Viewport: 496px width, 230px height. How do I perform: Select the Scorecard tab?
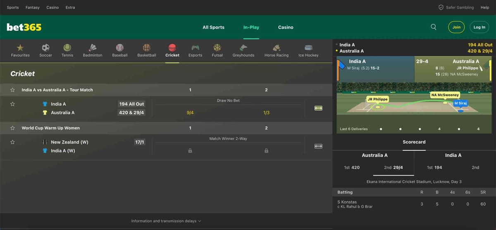(x=414, y=142)
